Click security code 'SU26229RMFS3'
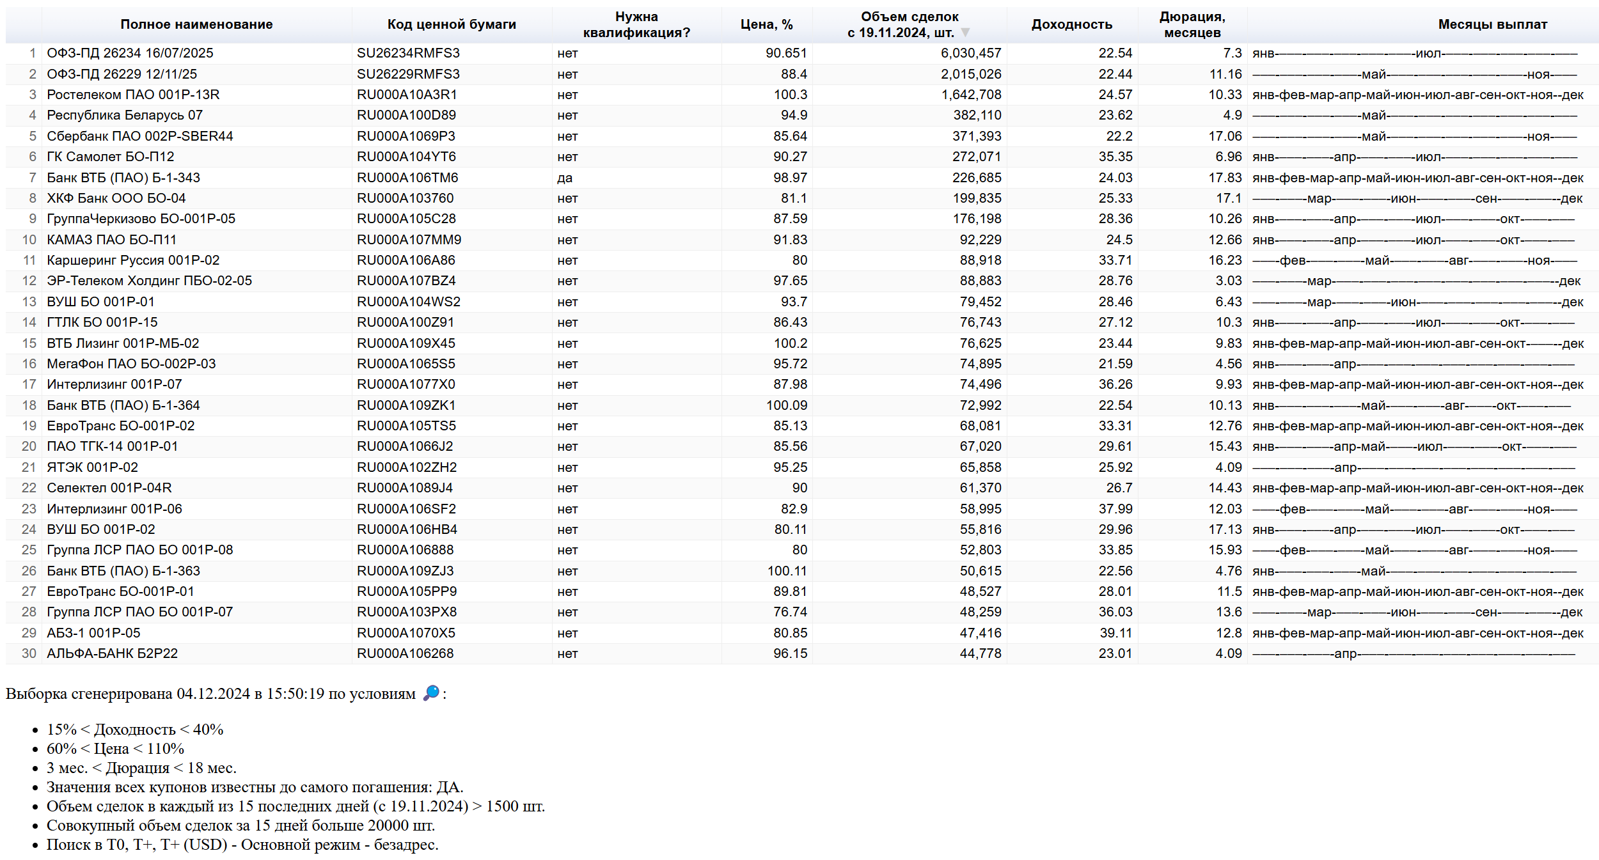 tap(408, 74)
